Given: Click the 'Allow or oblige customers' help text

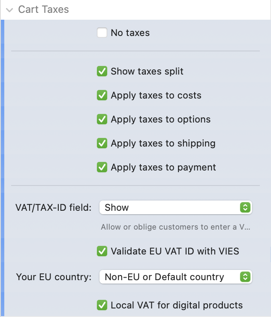Looking at the screenshot, I should tap(175, 227).
